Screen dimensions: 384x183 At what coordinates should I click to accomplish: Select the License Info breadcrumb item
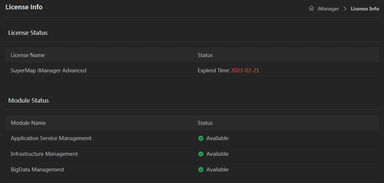click(x=365, y=9)
